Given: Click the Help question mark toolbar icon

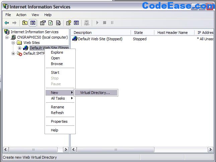Looking at the screenshot, I should pos(68,23).
